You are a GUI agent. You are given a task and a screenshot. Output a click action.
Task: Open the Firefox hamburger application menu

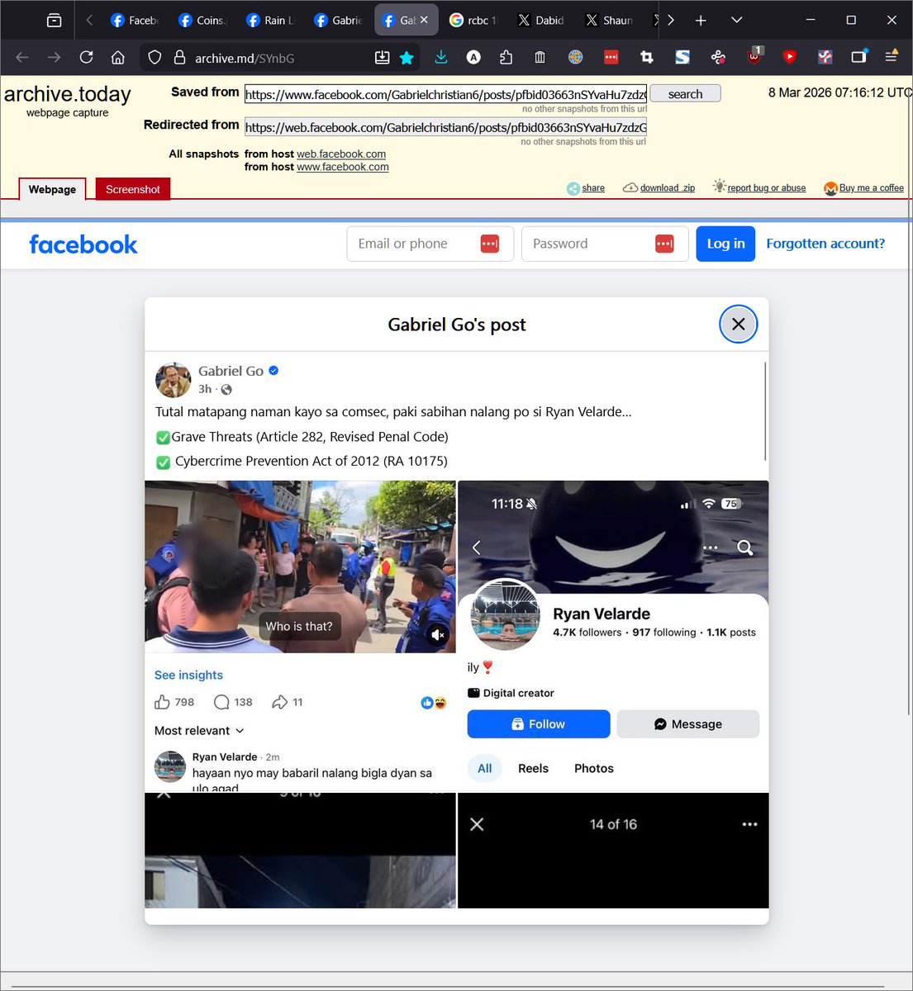(x=892, y=57)
